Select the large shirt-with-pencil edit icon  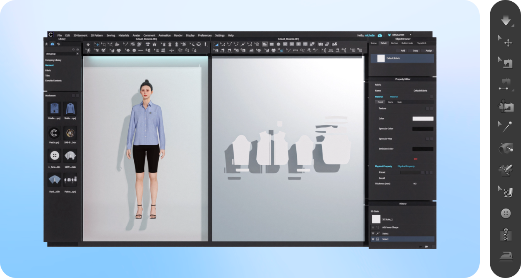(506, 169)
